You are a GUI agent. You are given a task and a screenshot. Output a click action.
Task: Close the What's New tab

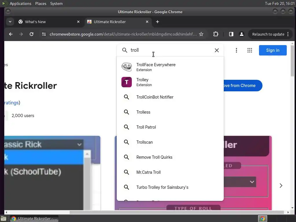tap(78, 22)
